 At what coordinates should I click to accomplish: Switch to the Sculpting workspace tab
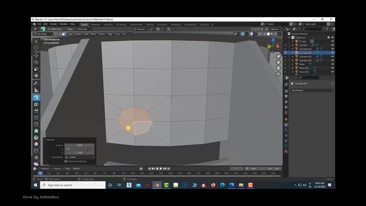point(108,25)
